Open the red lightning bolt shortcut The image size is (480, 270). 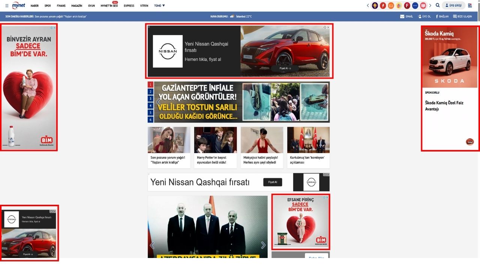point(383,6)
